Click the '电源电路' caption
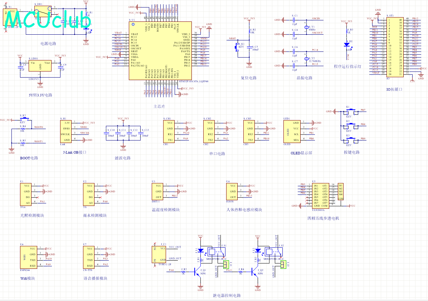 pos(48,44)
